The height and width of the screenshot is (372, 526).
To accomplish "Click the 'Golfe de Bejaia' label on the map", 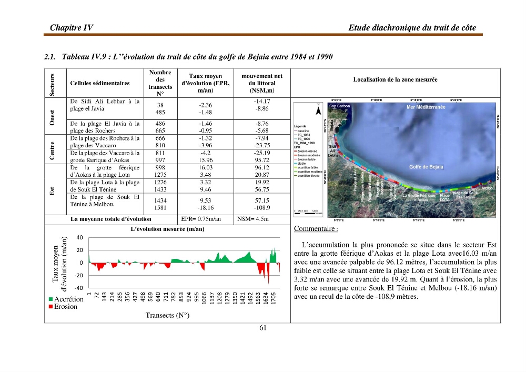I will pyautogui.click(x=426, y=167).
